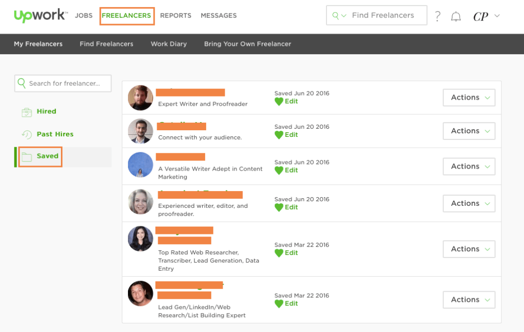Image resolution: width=524 pixels, height=332 pixels.
Task: Open the help question mark icon
Action: click(x=438, y=16)
